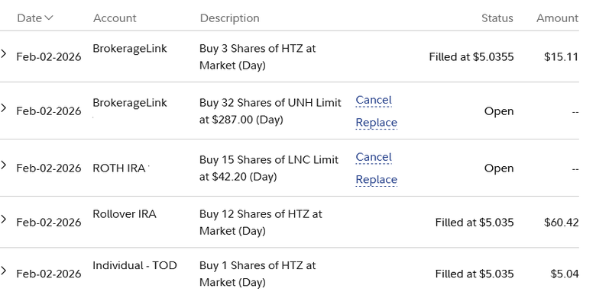Screen dimensions: 596x298
Task: Click the Filled at $5.0355 status
Action: tap(471, 57)
